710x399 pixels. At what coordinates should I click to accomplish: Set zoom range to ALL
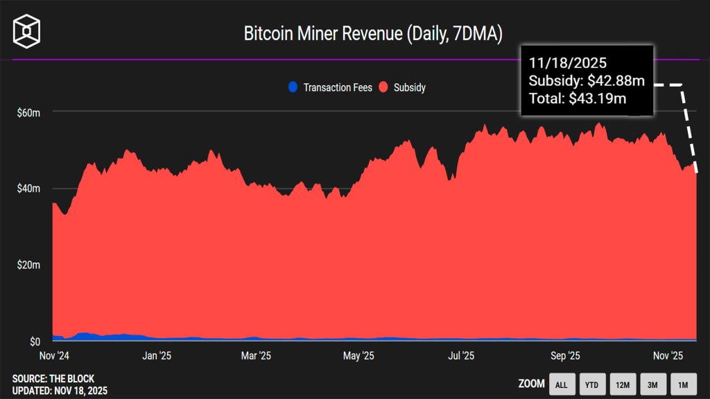562,384
